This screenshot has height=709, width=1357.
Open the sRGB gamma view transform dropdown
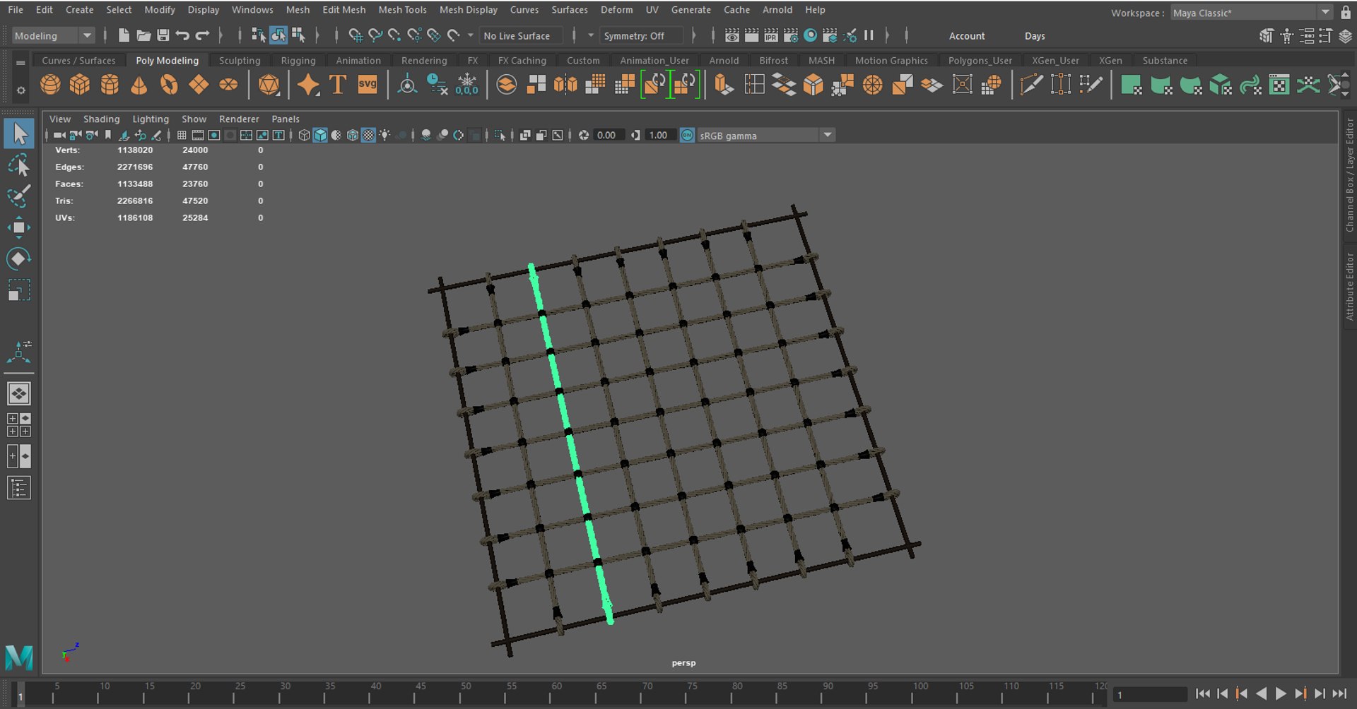coord(766,135)
